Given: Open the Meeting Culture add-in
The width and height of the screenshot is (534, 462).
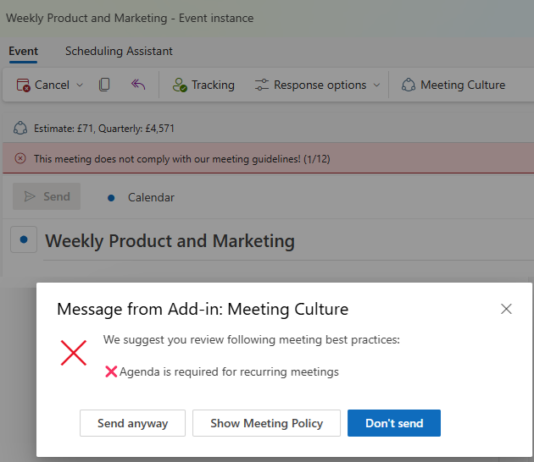Looking at the screenshot, I should tap(453, 85).
